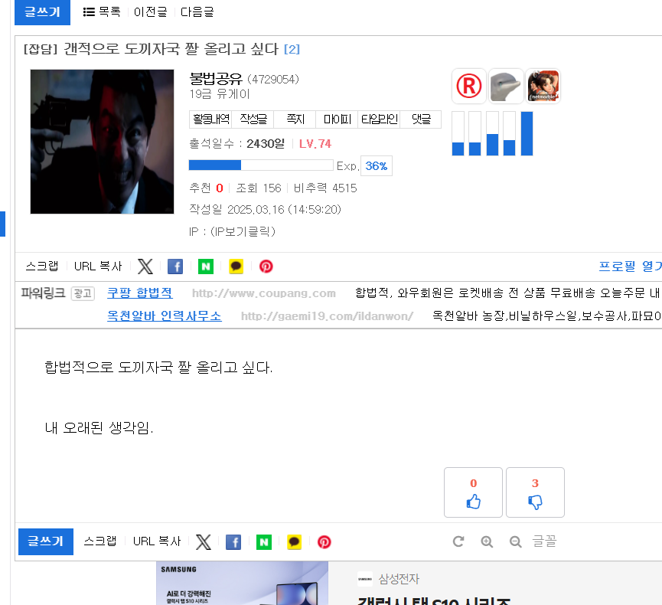Screen dimensions: 662x605
Task: Open the 마이피 tab
Action: [x=337, y=119]
